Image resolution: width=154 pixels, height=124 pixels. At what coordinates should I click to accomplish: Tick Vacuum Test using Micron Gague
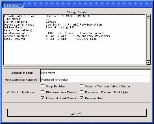click(81, 86)
